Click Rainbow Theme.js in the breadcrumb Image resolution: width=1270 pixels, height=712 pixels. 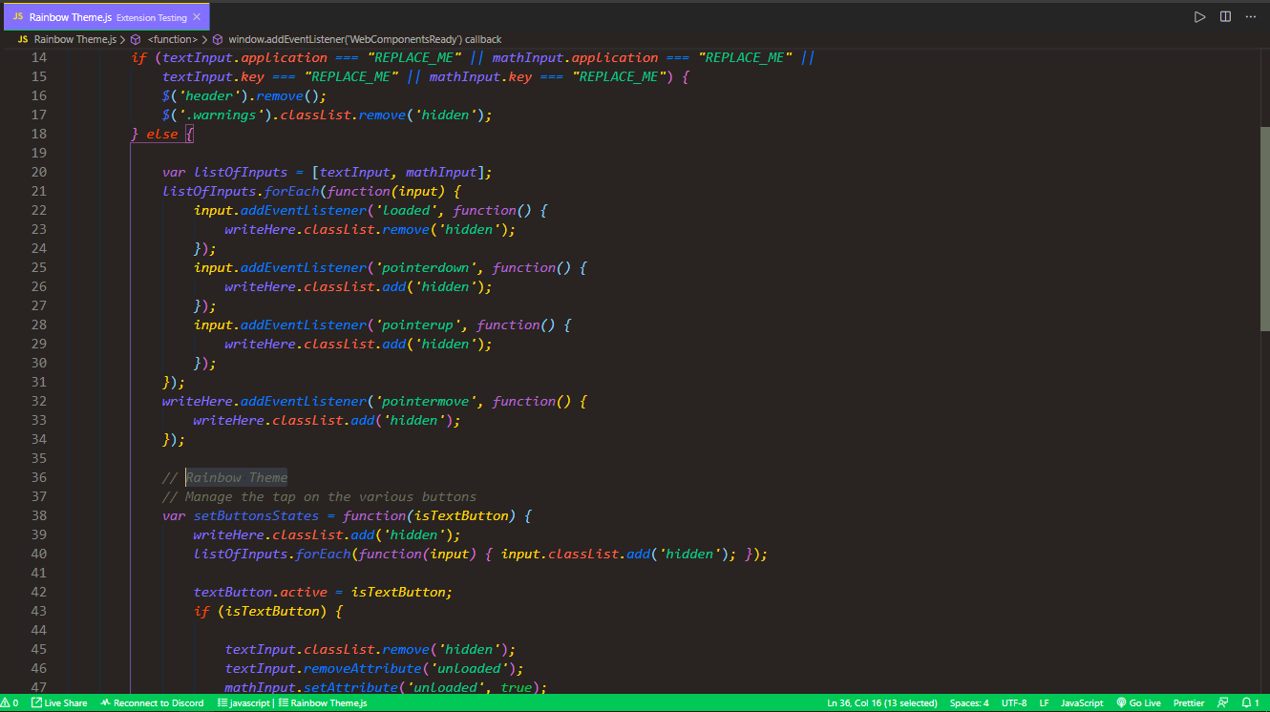[x=74, y=39]
